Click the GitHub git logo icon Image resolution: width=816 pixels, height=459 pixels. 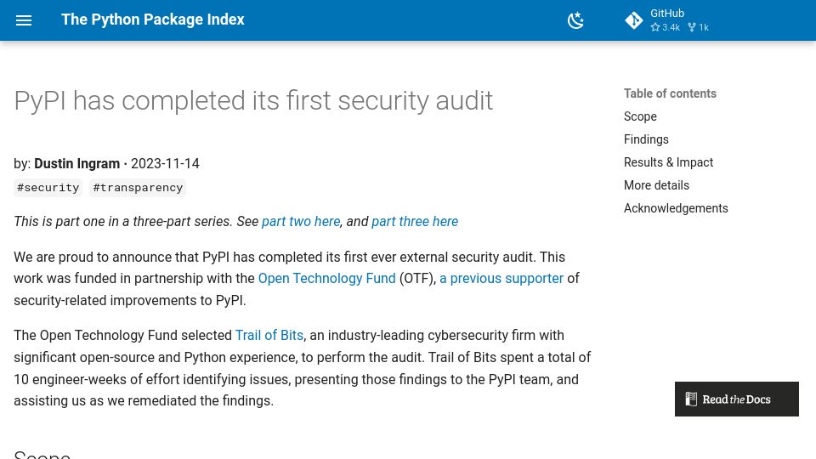pyautogui.click(x=634, y=20)
